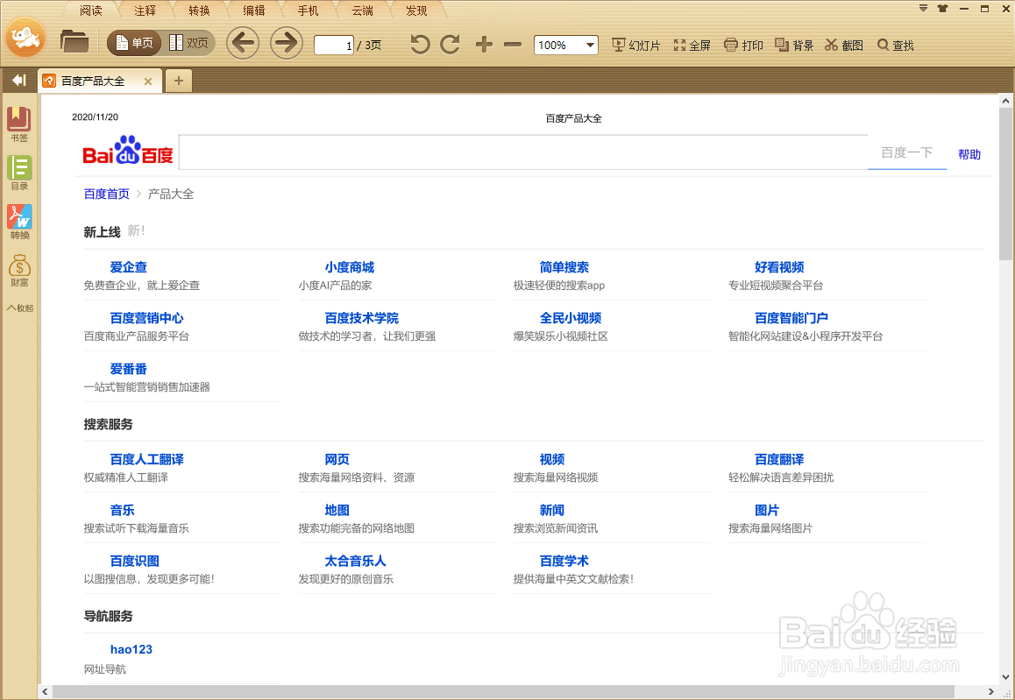Print the document (打印)
Image resolution: width=1015 pixels, height=700 pixels.
click(x=744, y=46)
